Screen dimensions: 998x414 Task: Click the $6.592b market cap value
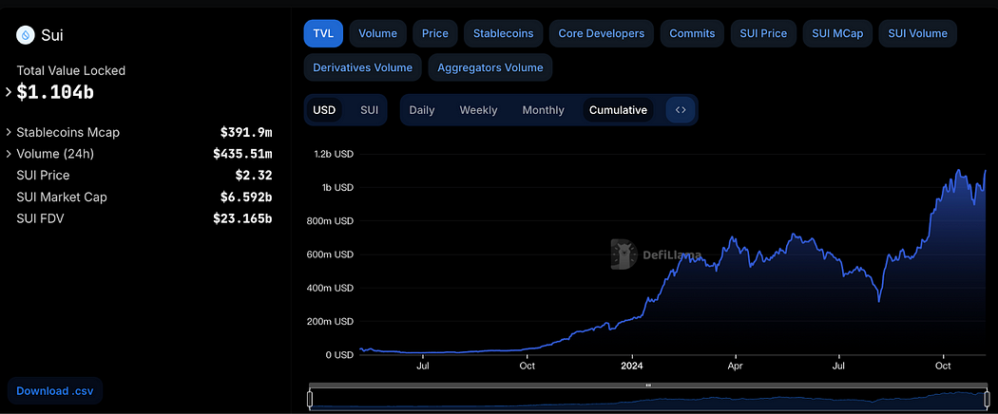pyautogui.click(x=246, y=198)
